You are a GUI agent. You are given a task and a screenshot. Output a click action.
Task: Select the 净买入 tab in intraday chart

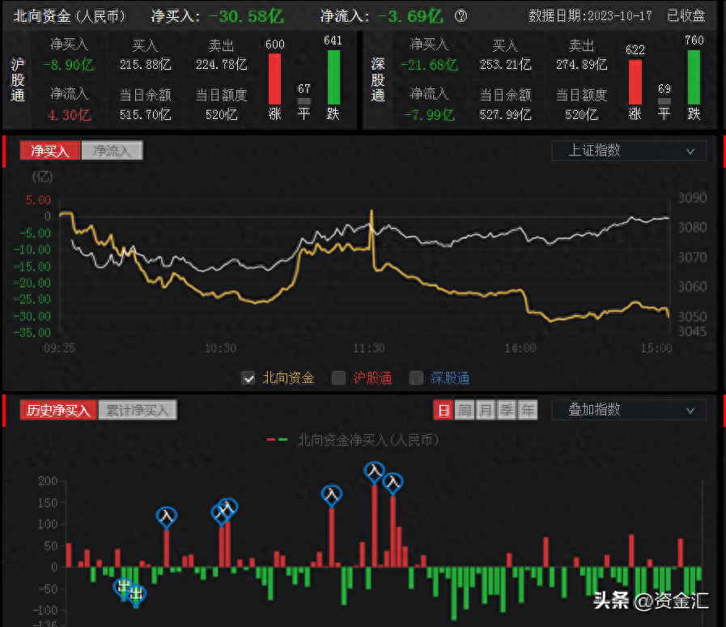tap(50, 151)
